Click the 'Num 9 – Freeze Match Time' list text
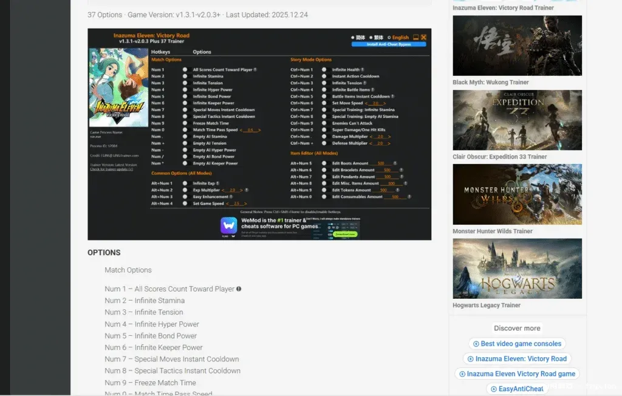622x396 pixels. coord(151,383)
